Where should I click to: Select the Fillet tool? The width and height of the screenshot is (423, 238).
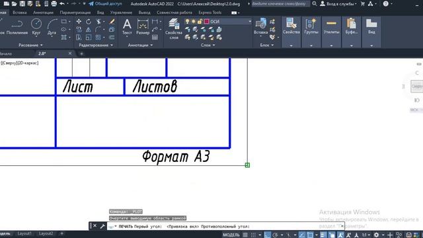tap(98, 29)
